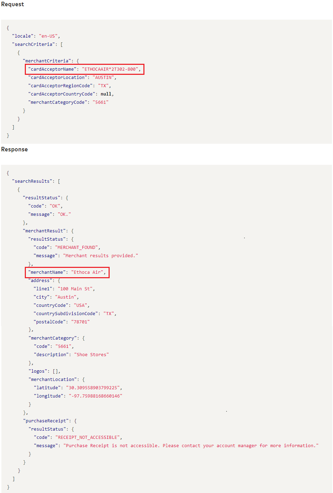Image resolution: width=333 pixels, height=493 pixels.
Task: Select the "AUSTIN" cardAcceptorLocation value
Action: click(103, 78)
